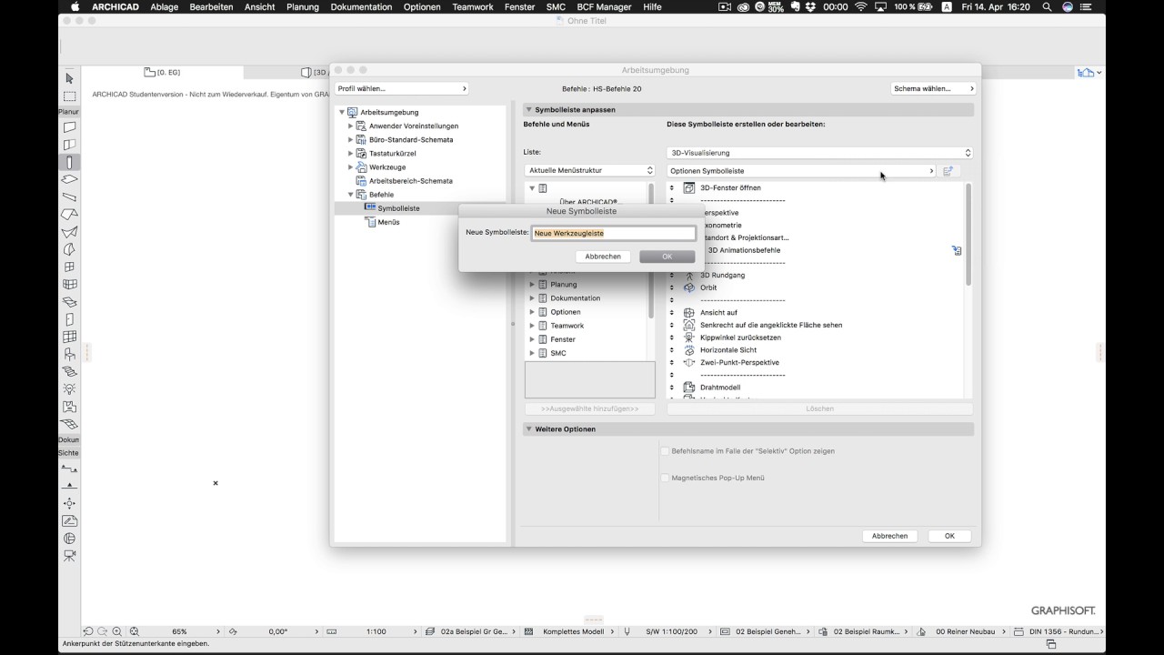Image resolution: width=1164 pixels, height=655 pixels.
Task: Click the Horizontale Sicht icon
Action: click(x=689, y=350)
